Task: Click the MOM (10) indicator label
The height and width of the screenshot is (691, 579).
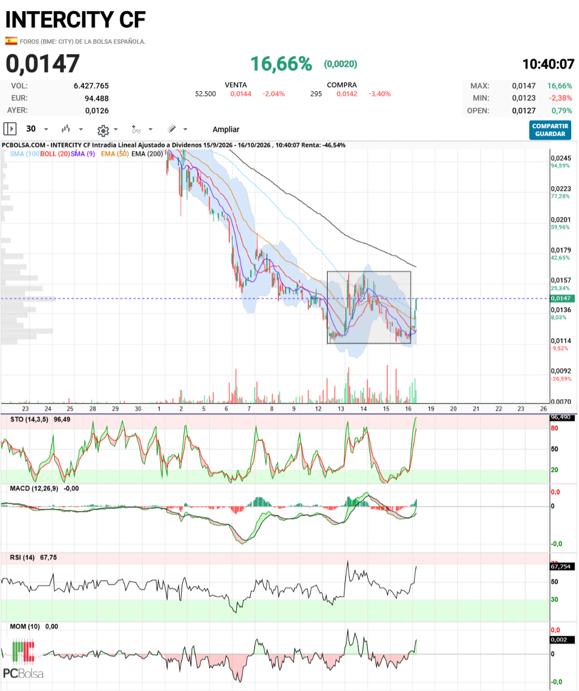Action: pos(25,626)
